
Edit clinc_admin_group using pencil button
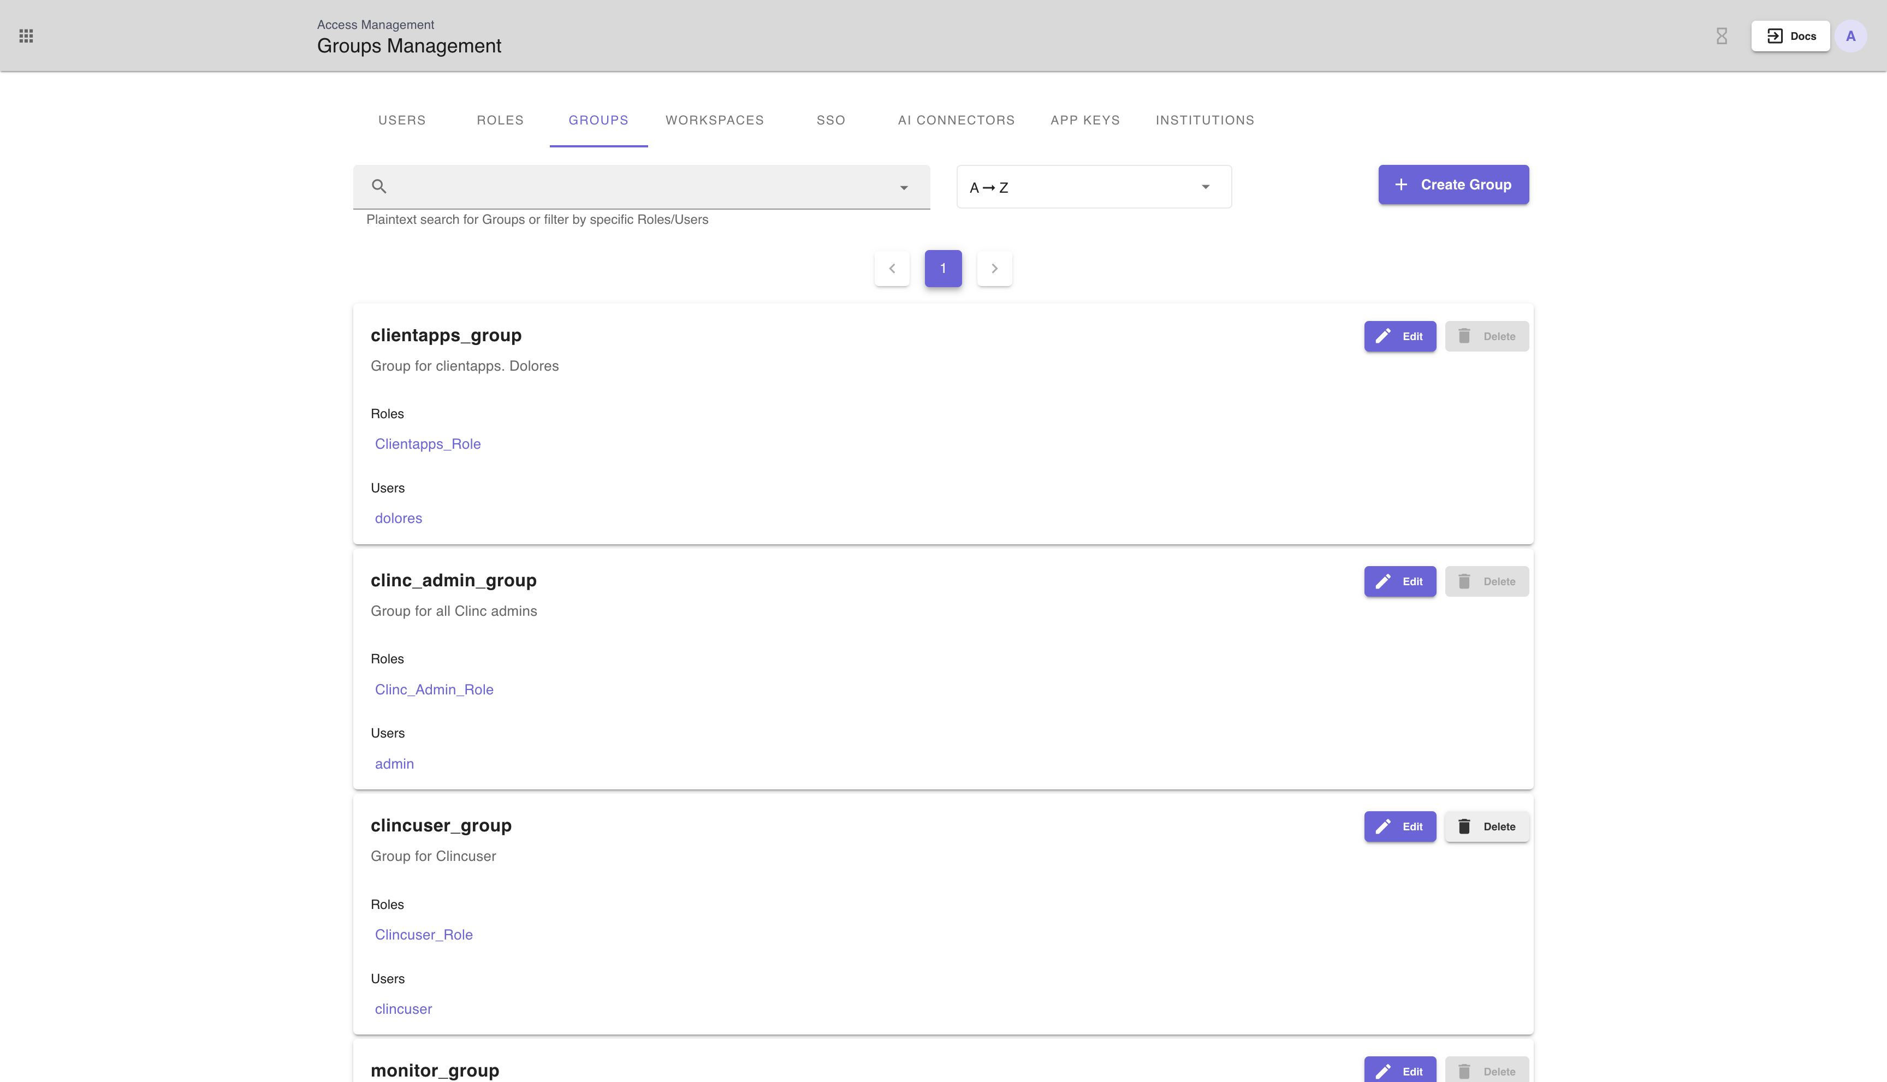pos(1399,581)
